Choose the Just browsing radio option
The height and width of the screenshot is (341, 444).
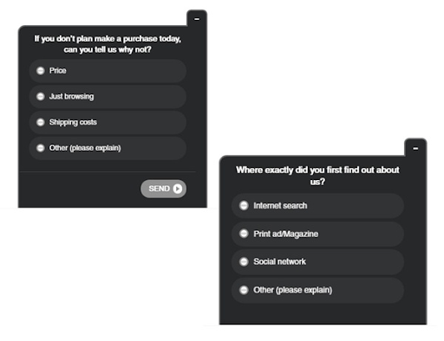(x=41, y=96)
